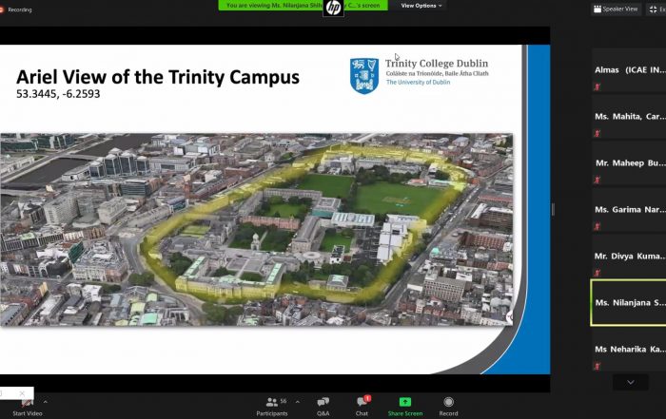Select the highlighted Ms. Nilanjana S... tile
Viewport: 666px width, 419px height.
point(629,303)
